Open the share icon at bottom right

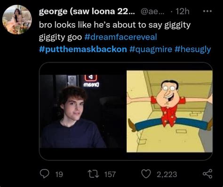207,174
